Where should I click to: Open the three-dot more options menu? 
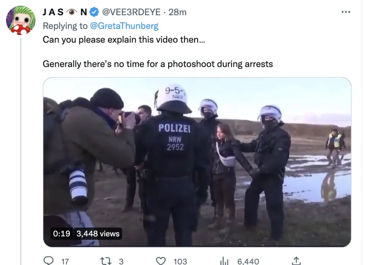tap(346, 12)
